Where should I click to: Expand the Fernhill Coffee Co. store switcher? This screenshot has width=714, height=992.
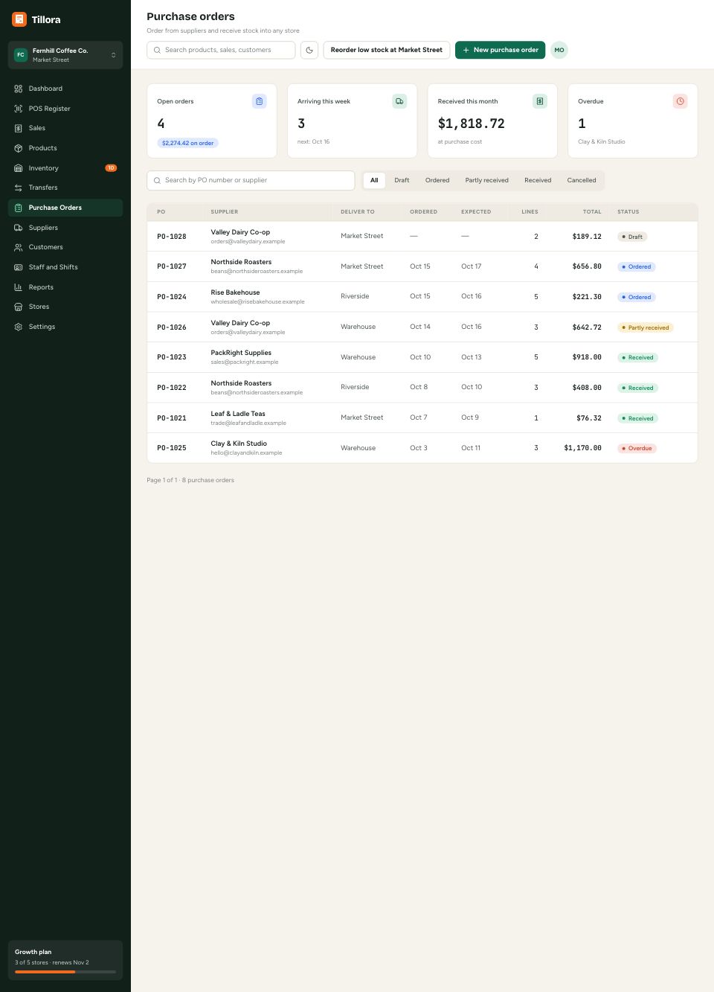(x=65, y=55)
